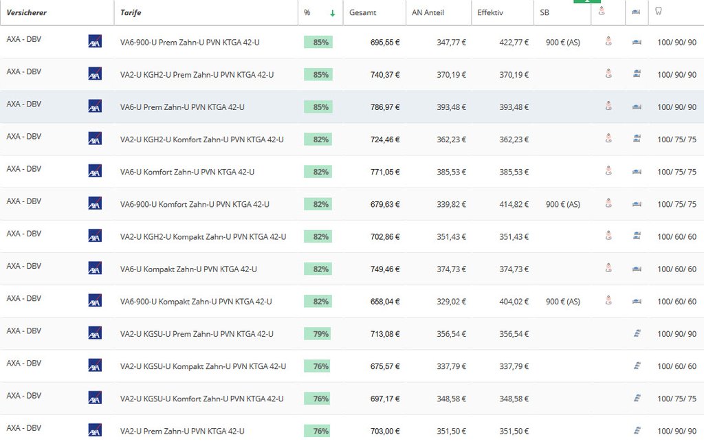Toggle sort using green arrow in % column
The height and width of the screenshot is (446, 704).
(x=333, y=12)
